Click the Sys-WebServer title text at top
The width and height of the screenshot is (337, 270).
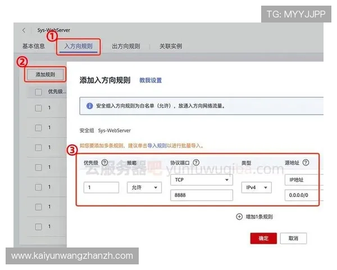click(x=54, y=30)
